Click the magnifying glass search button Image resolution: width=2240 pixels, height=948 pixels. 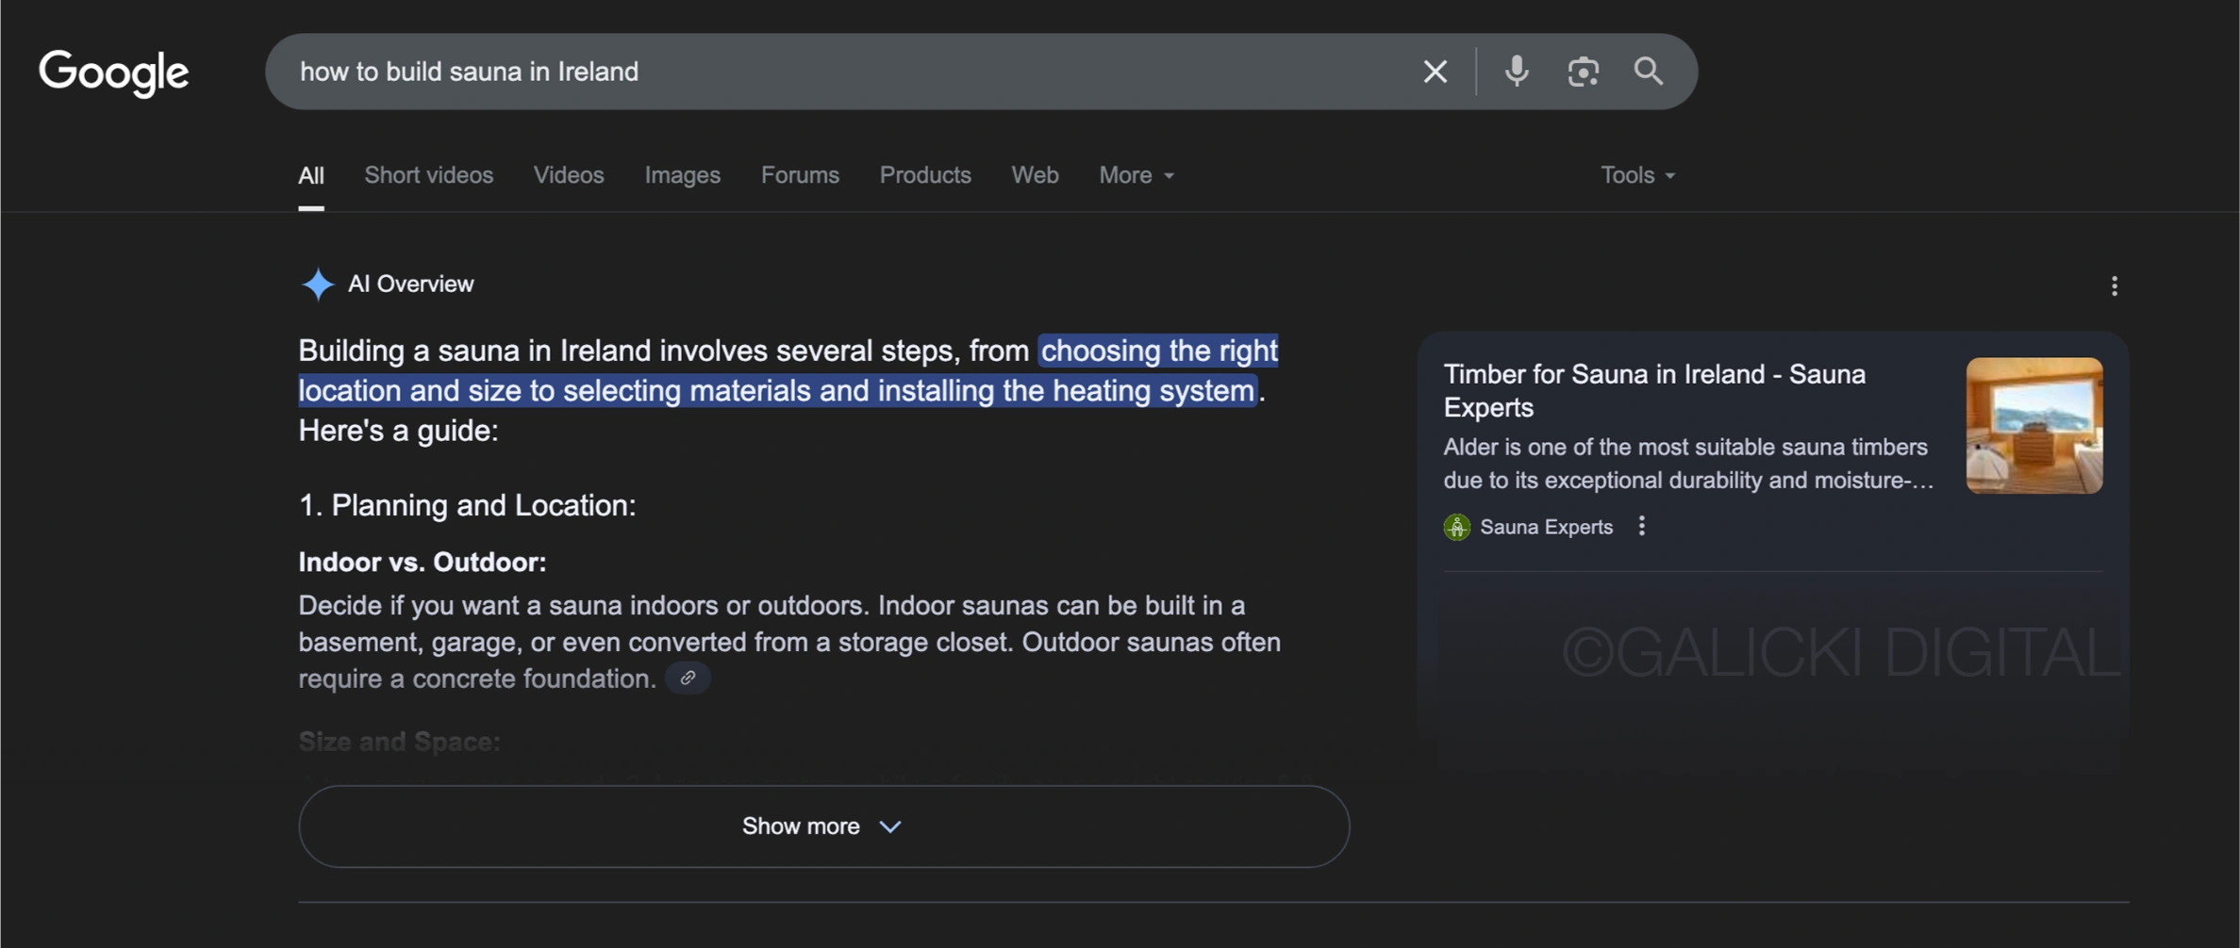(1648, 72)
